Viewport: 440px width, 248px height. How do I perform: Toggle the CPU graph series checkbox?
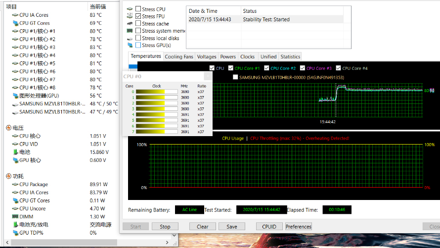point(212,68)
